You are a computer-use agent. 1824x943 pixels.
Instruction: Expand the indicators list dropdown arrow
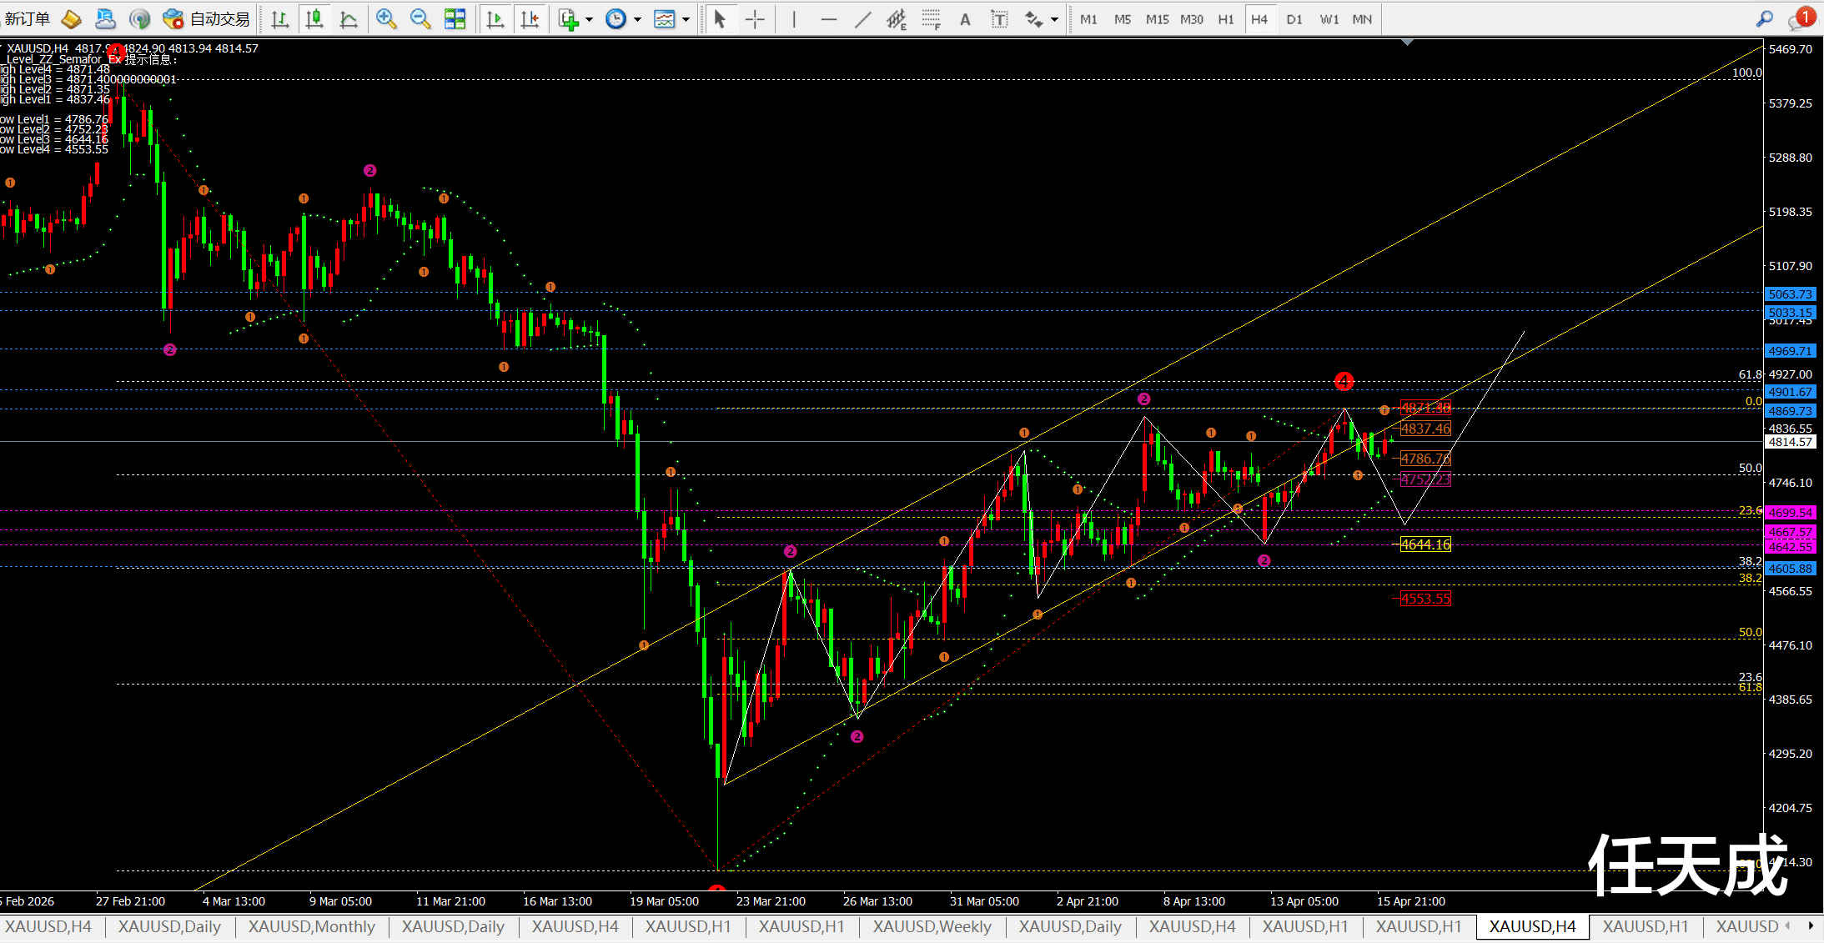[x=589, y=19]
